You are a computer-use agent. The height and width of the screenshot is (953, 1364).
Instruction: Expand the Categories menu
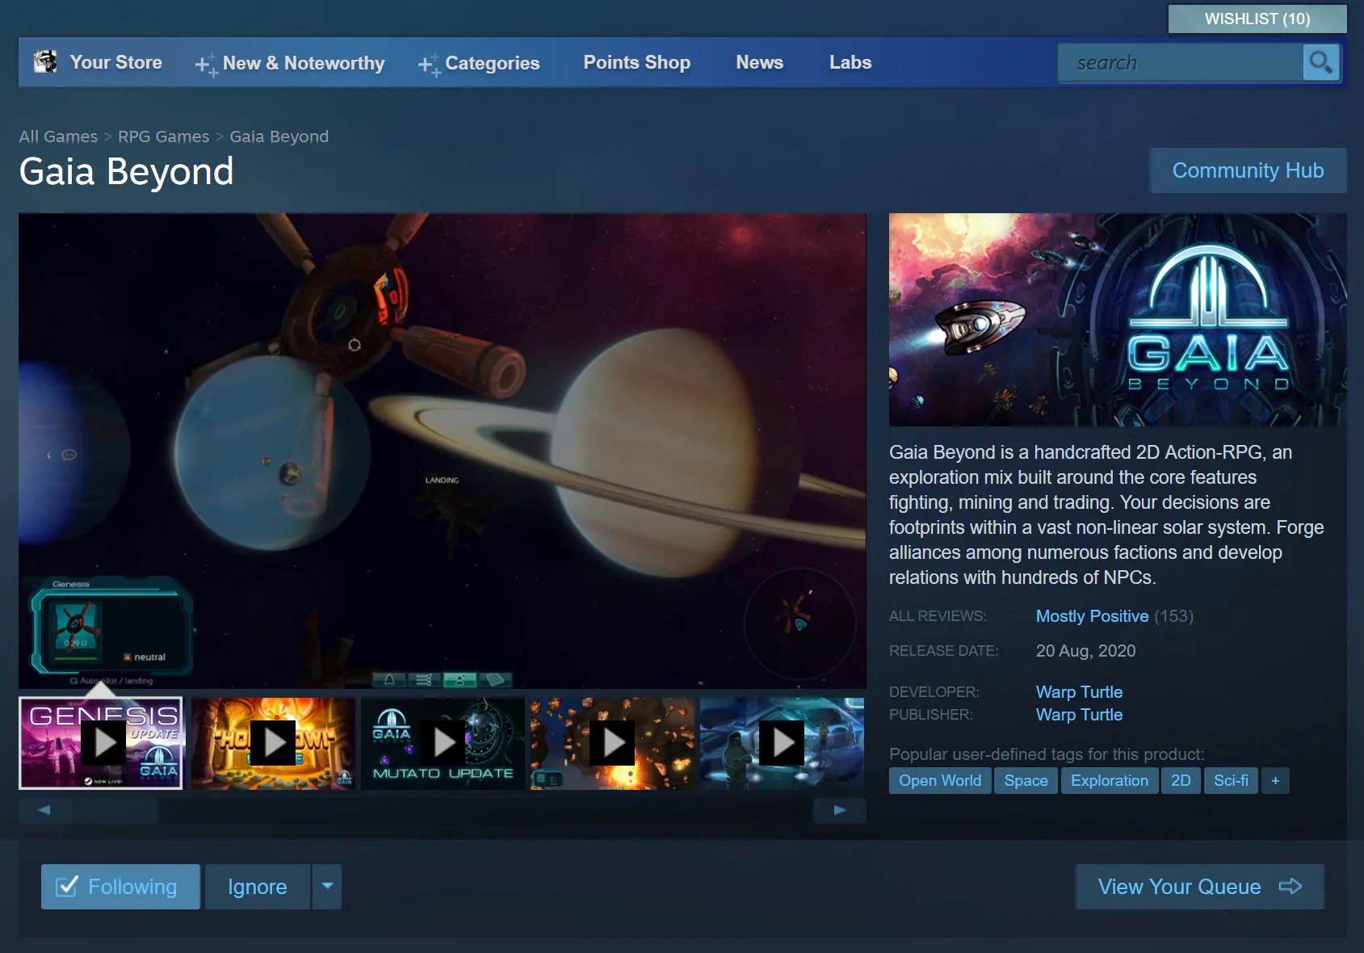[x=479, y=63]
